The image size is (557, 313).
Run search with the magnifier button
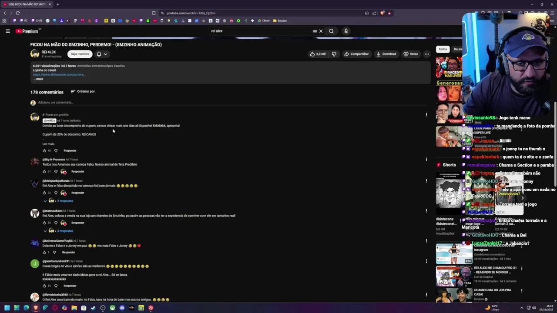click(331, 31)
